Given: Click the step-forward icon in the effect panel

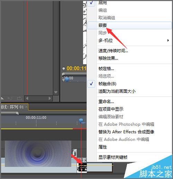Looking at the screenshot, I should click(10, 98).
